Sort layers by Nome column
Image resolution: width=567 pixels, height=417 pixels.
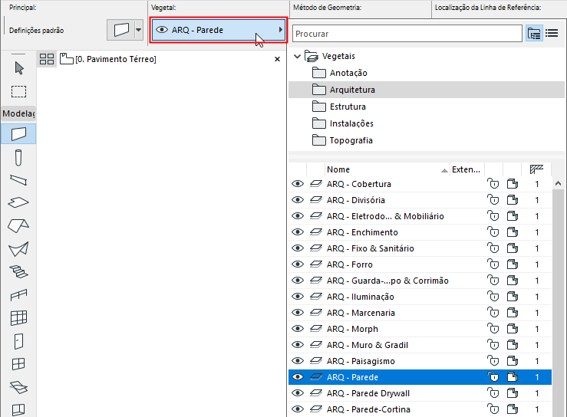point(387,169)
